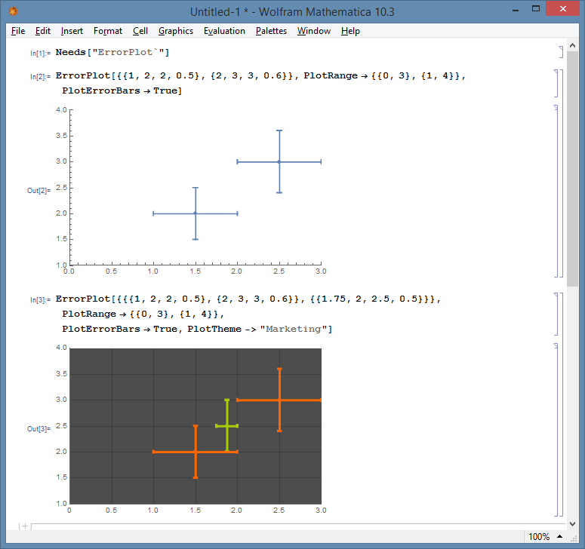Click the PlotTheme -> "Marketing" text
Viewport: 585px width, 549px height.
(260, 329)
